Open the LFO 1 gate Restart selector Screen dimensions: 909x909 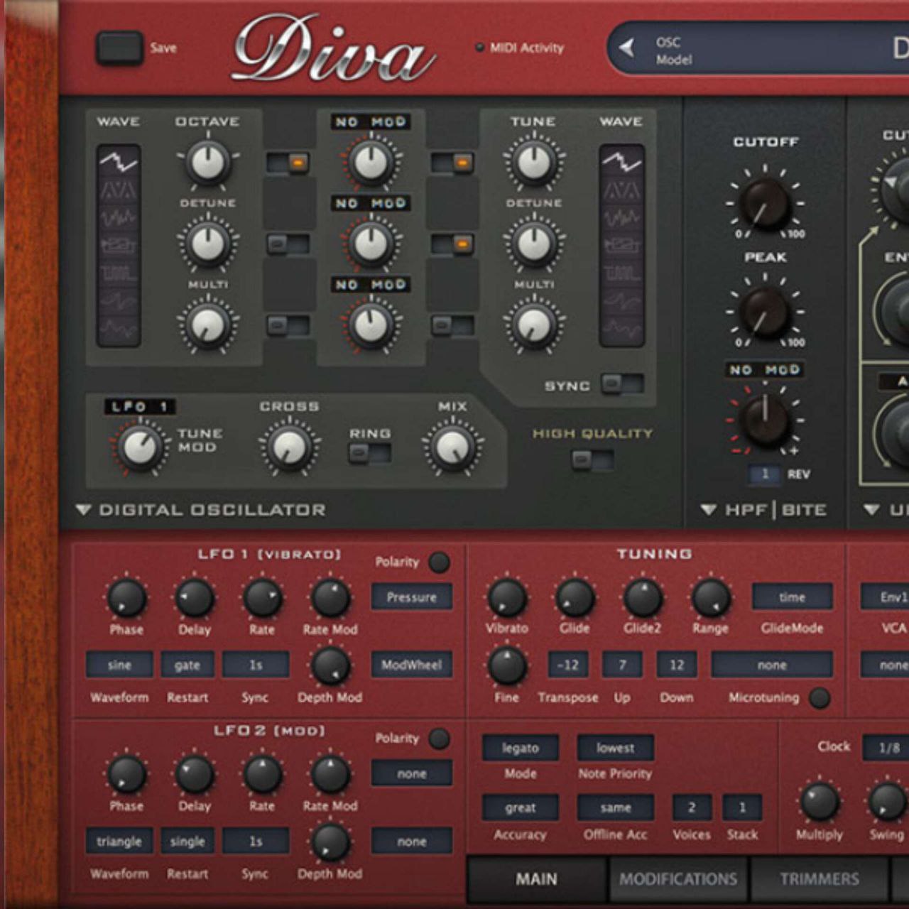187,665
